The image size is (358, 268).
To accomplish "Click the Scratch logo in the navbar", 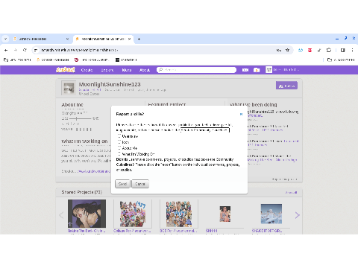I will [x=66, y=70].
